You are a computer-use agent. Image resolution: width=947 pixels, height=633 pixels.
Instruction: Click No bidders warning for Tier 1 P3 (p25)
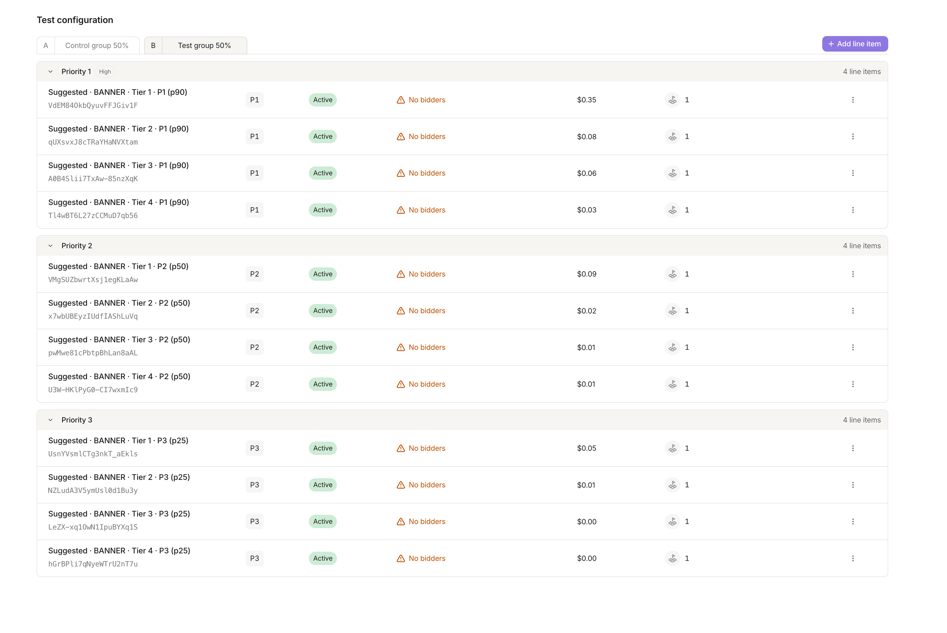point(421,448)
